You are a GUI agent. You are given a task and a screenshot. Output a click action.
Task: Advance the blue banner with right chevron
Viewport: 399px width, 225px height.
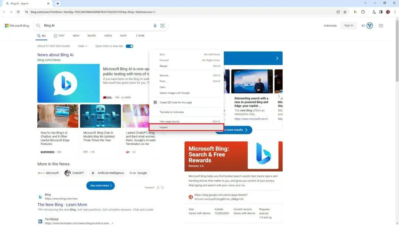tap(277, 58)
